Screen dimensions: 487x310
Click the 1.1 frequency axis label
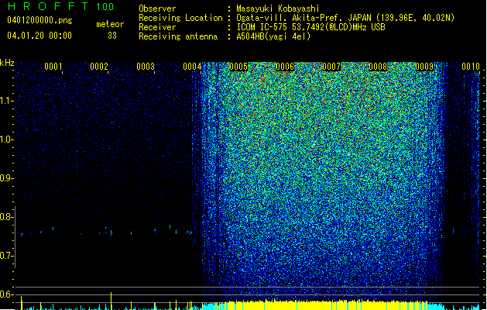tap(6, 101)
